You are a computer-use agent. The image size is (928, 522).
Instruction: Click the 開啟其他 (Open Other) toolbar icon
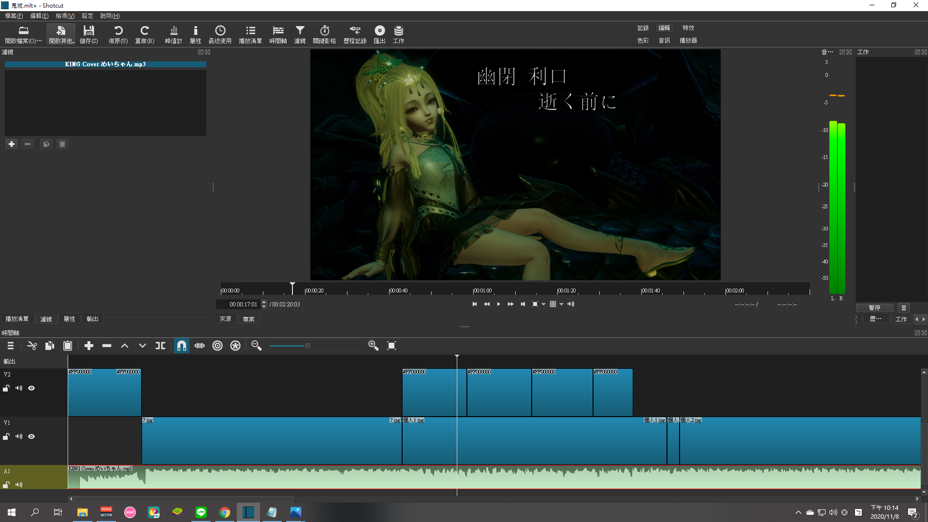click(61, 34)
